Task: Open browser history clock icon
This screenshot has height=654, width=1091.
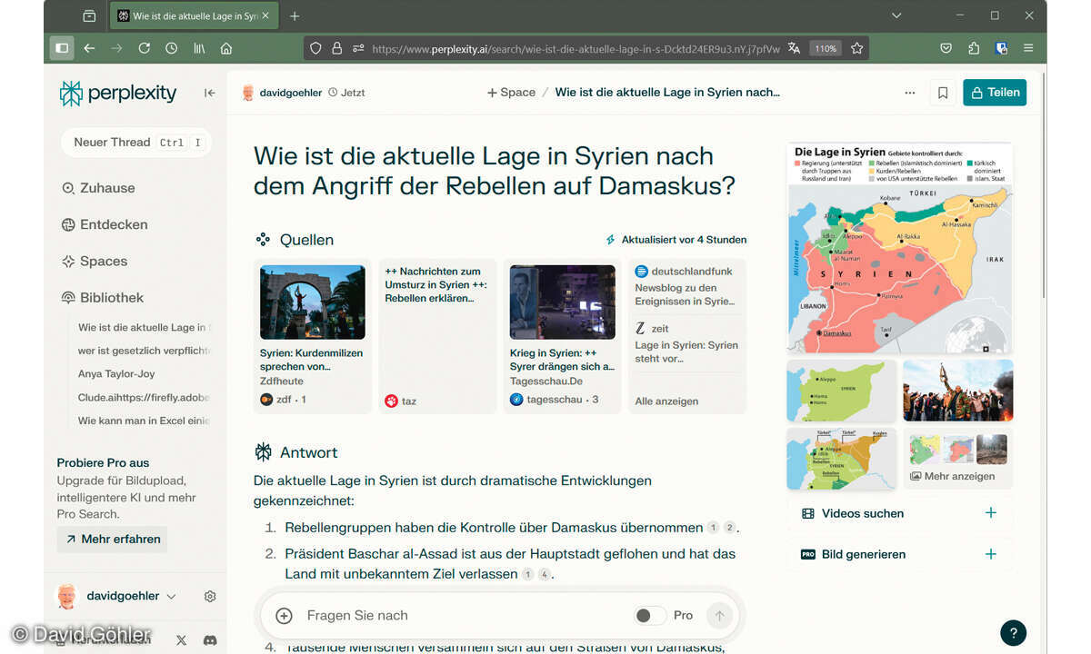Action: click(171, 48)
